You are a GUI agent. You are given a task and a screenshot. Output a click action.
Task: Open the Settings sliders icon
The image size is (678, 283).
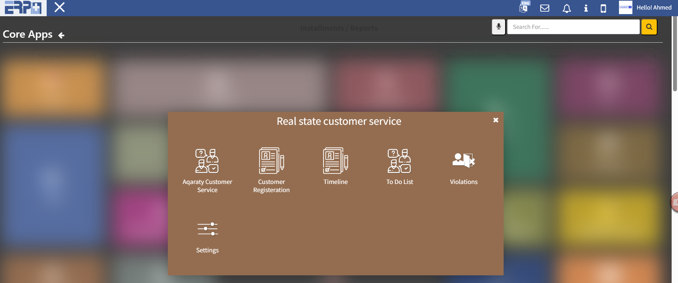pos(208,229)
